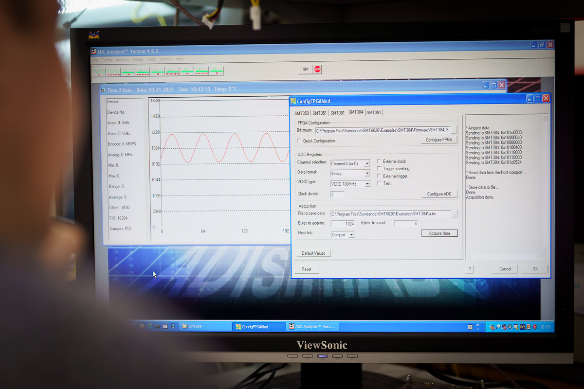Screen dimensions: 584x389
Task: Click the Reset button
Action: [306, 269]
